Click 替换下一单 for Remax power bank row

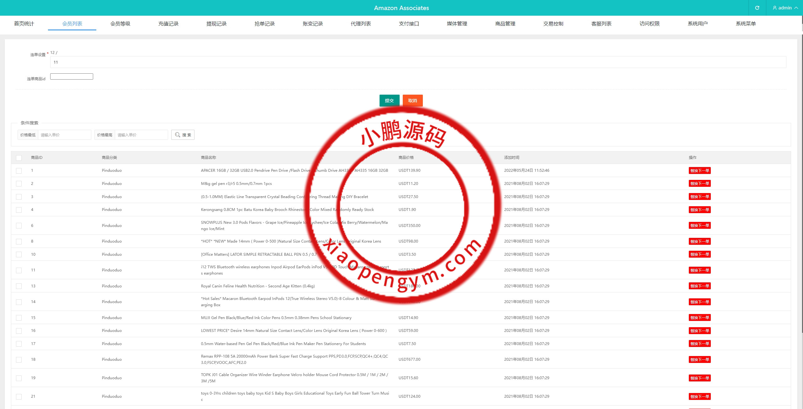click(699, 359)
